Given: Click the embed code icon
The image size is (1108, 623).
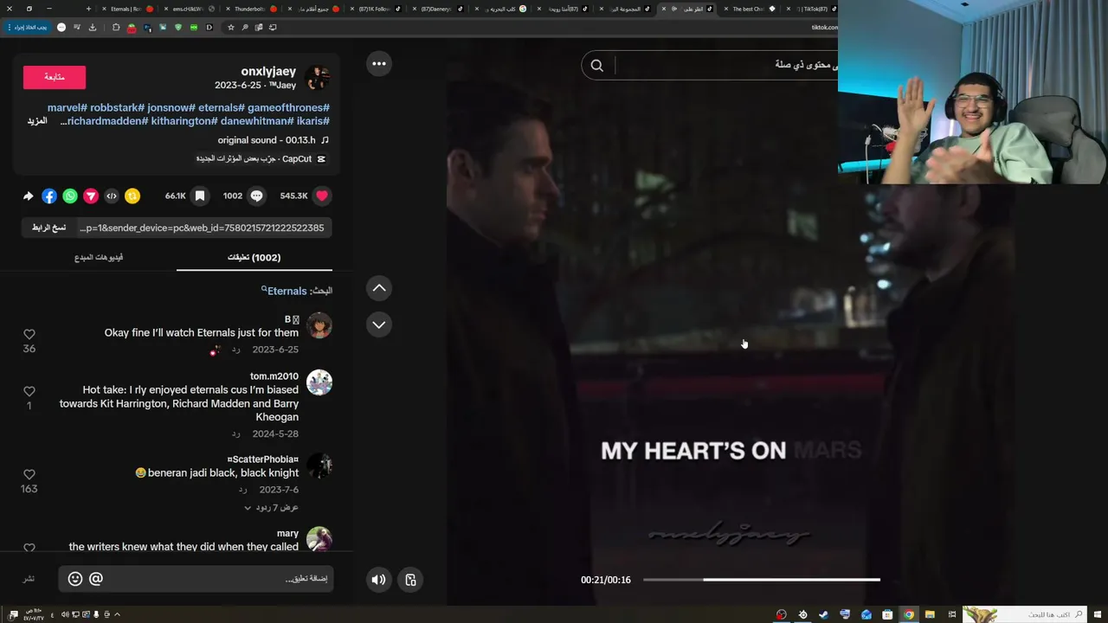Looking at the screenshot, I should click(x=112, y=196).
